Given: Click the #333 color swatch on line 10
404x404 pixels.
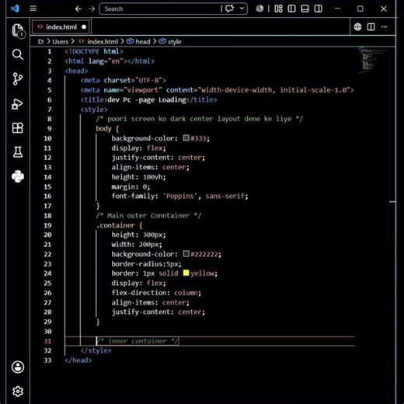Looking at the screenshot, I should click(186, 138).
